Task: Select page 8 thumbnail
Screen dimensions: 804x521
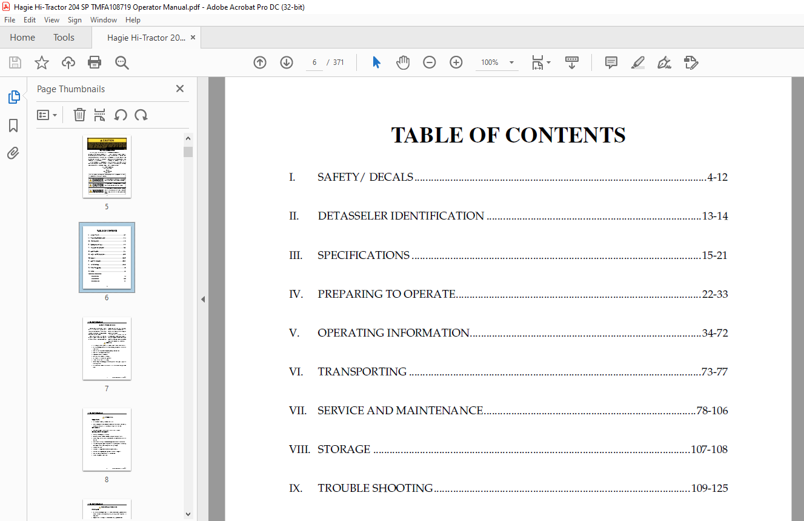Action: point(107,440)
